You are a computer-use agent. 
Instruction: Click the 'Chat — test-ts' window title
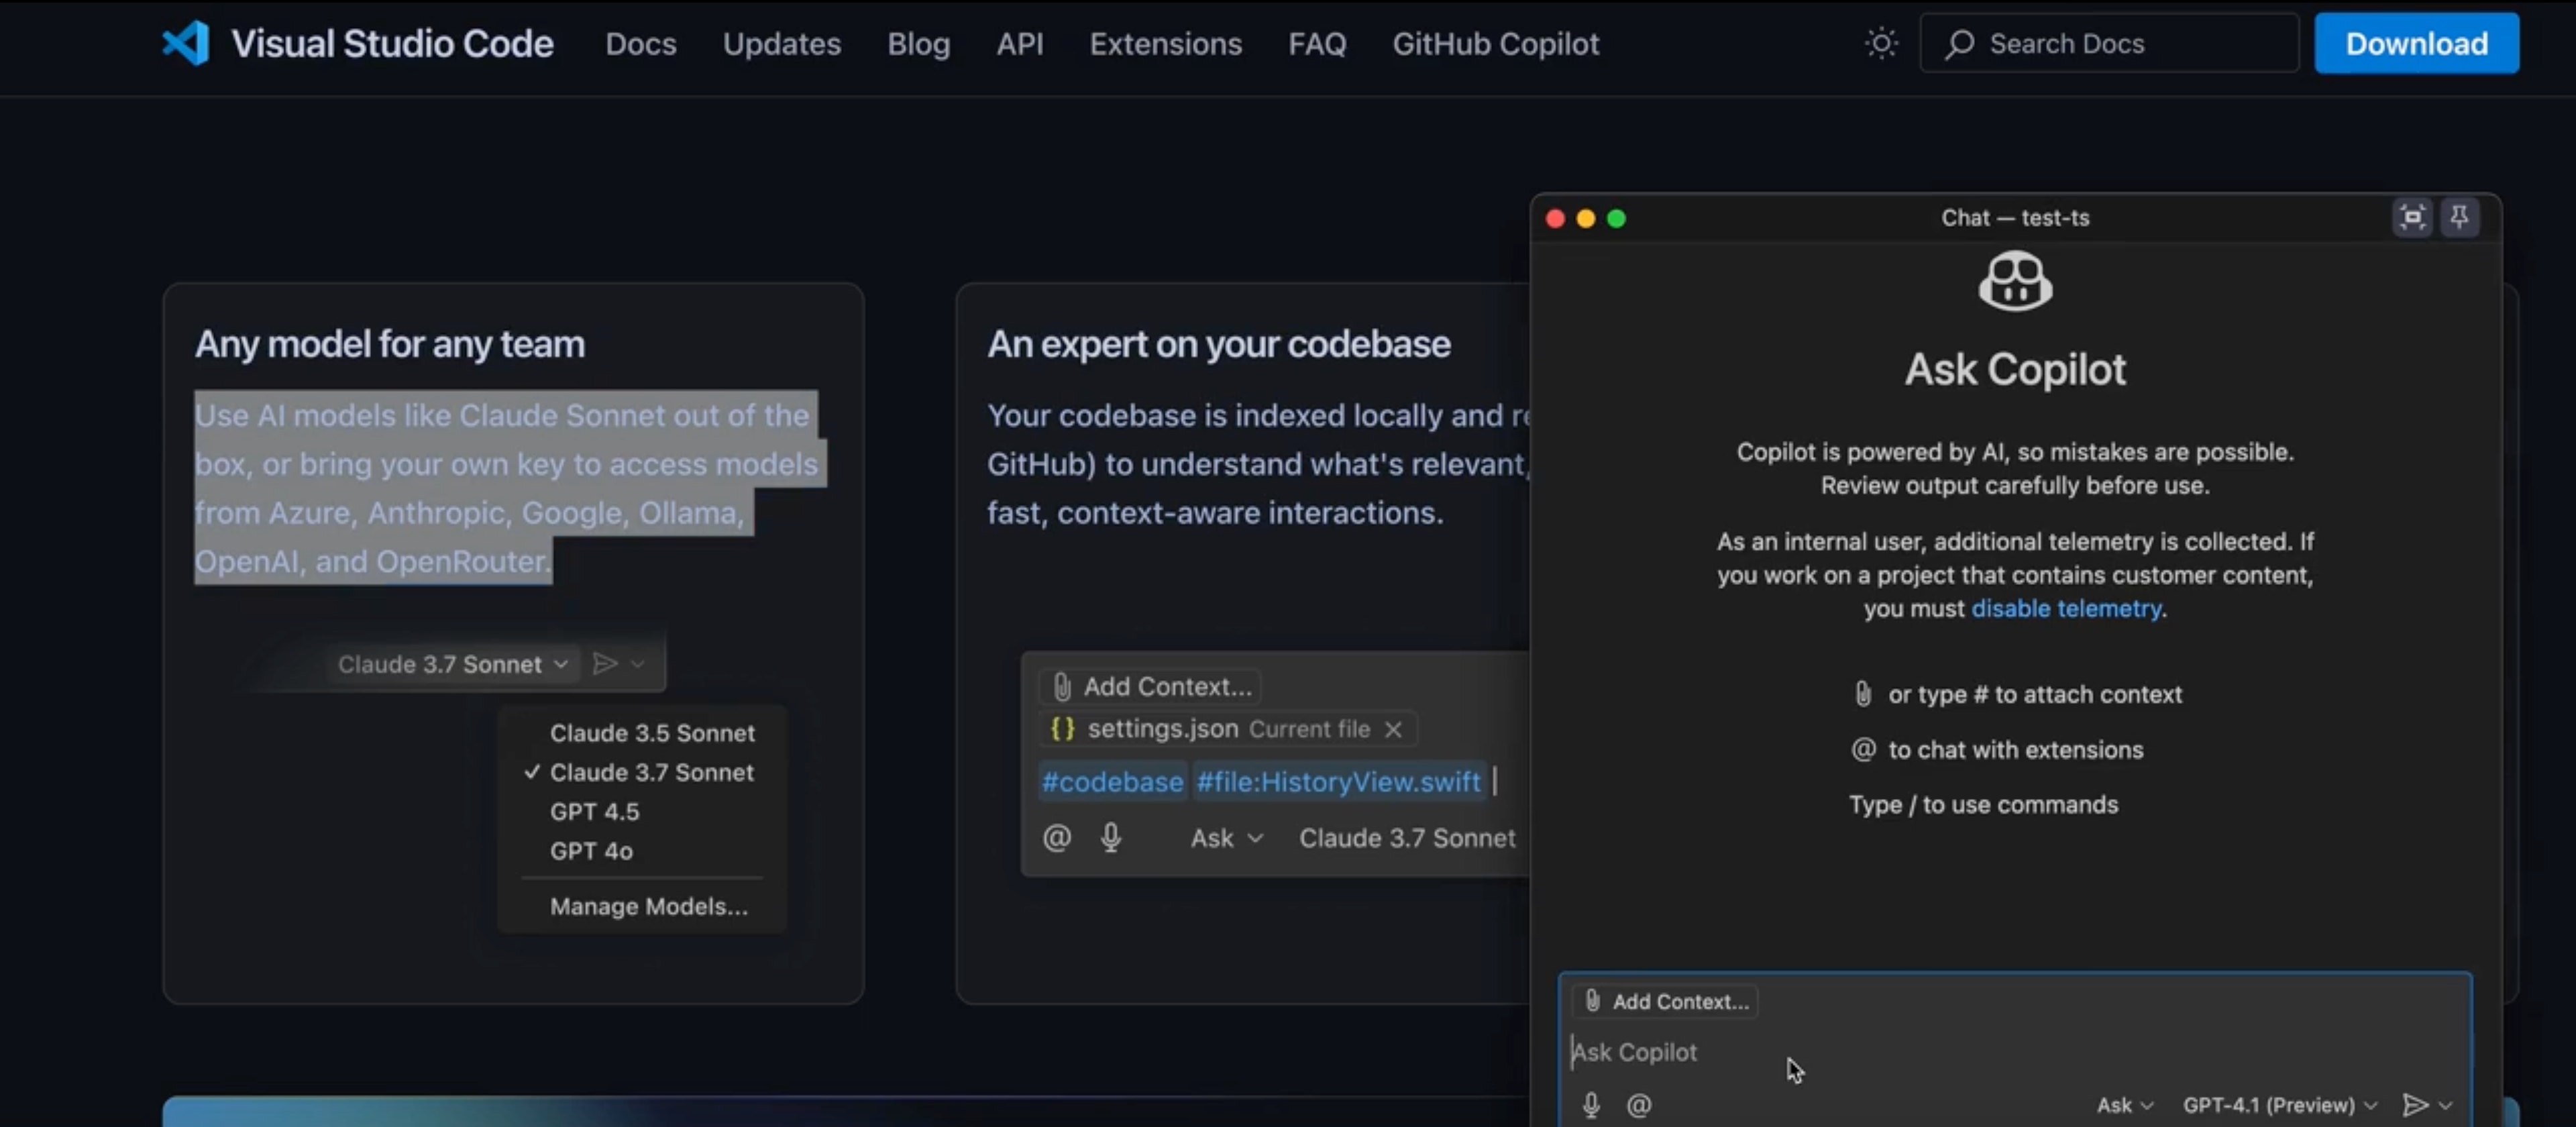(x=2015, y=217)
